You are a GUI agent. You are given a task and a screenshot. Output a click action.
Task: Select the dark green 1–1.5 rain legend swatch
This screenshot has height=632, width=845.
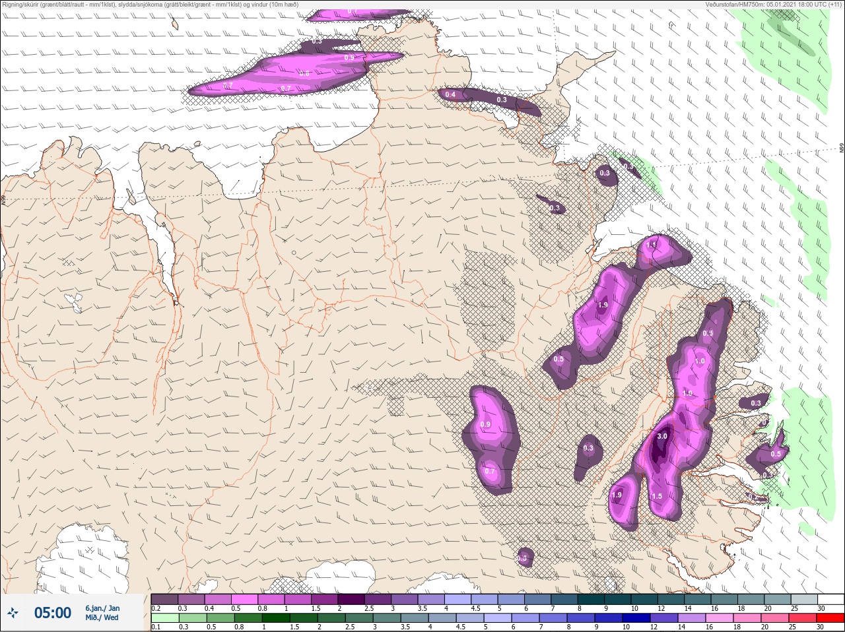tap(275, 618)
